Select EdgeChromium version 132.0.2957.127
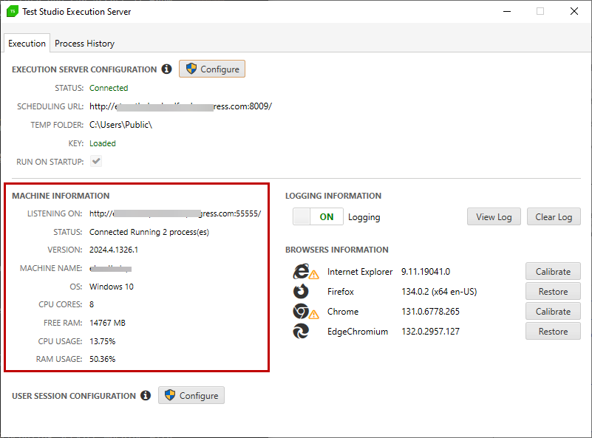 [x=430, y=332]
